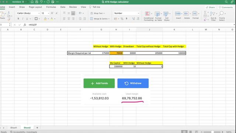Expand the Delete cells dropdown arrow
236x133 pixels.
tap(190, 14)
